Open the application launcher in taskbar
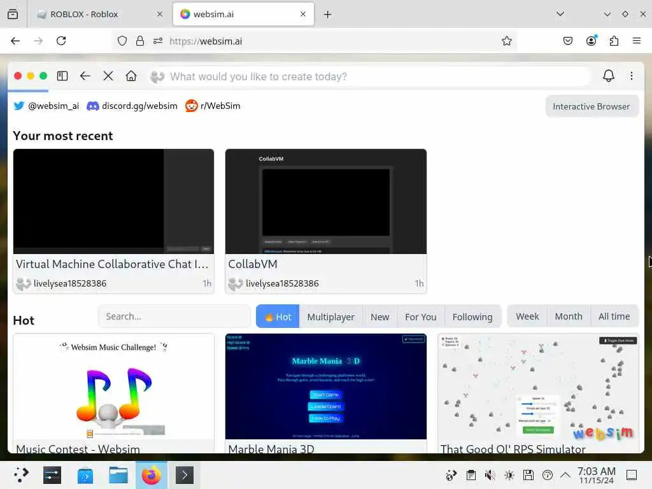 pos(21,475)
